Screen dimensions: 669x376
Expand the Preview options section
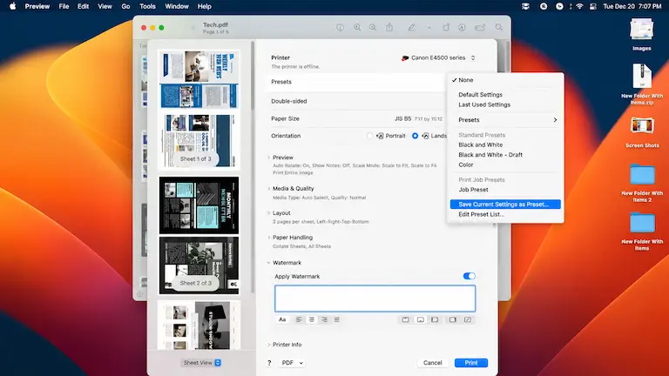tap(269, 158)
